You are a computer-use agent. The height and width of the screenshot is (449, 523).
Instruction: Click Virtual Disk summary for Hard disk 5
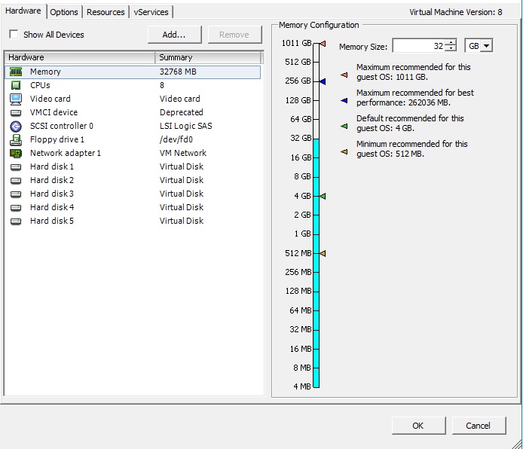click(182, 221)
